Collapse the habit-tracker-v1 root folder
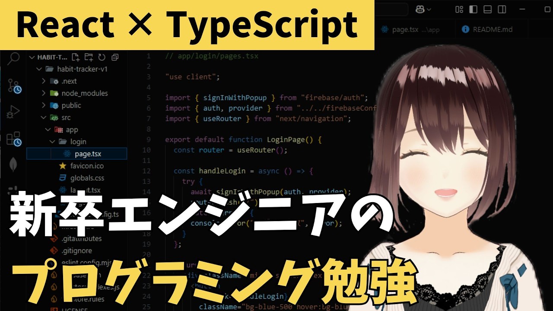 (x=39, y=69)
